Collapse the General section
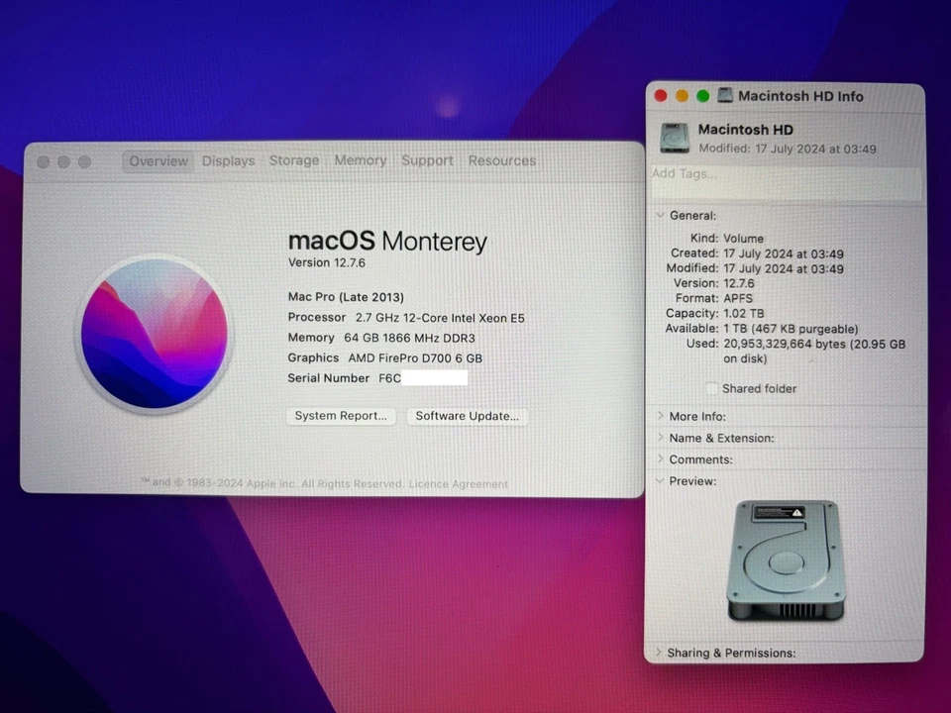 point(660,215)
